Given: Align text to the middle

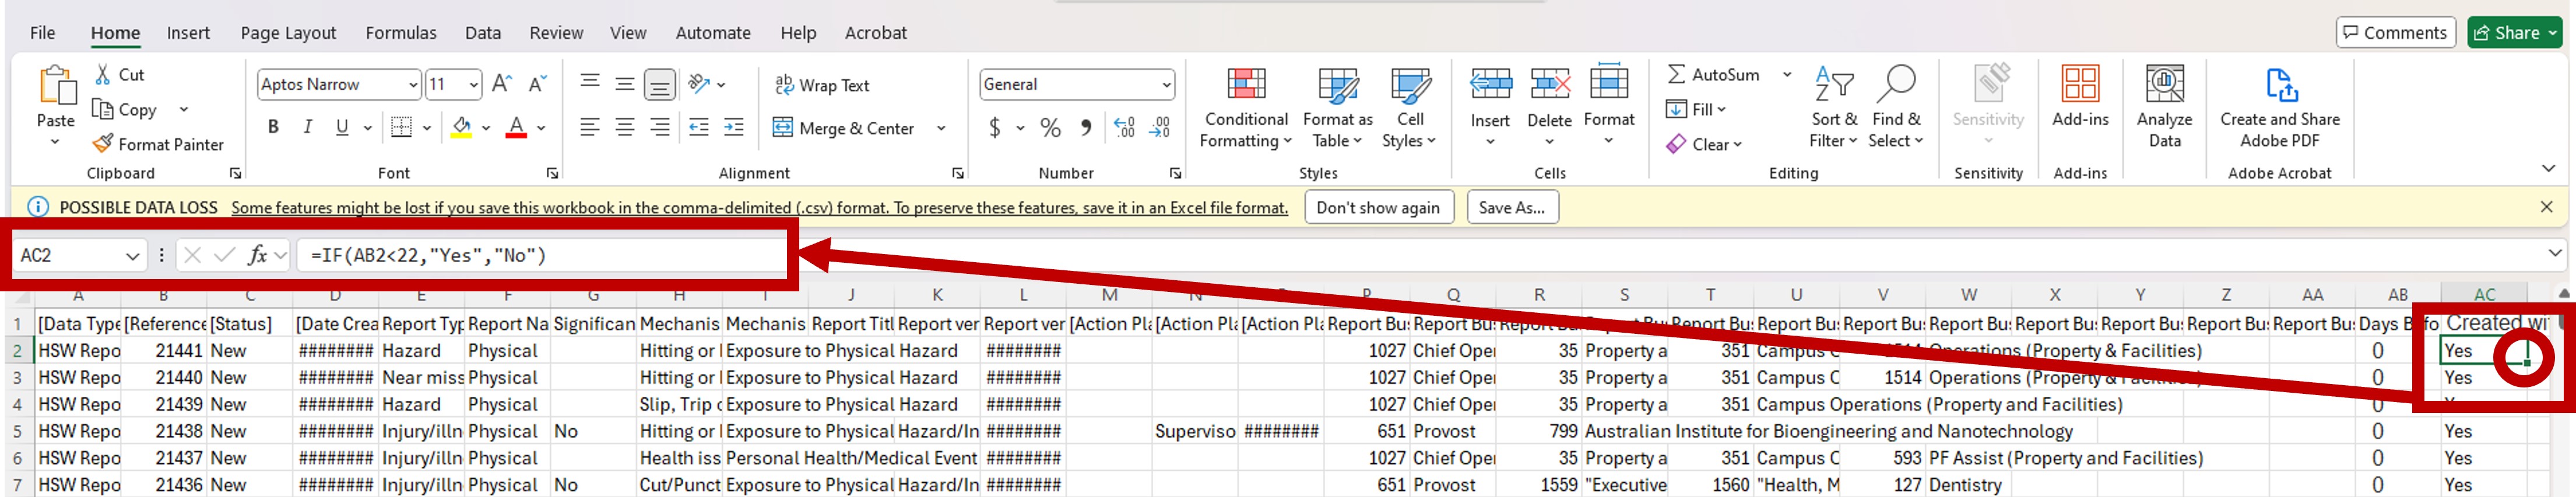Looking at the screenshot, I should pyautogui.click(x=625, y=83).
